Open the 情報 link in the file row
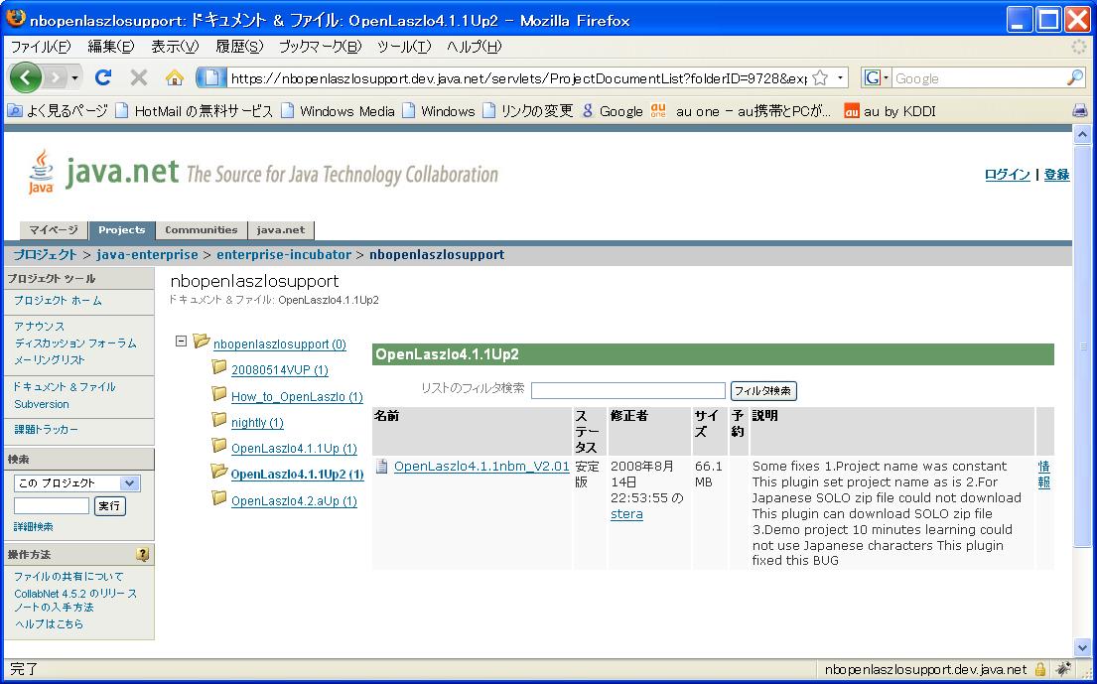This screenshot has height=684, width=1097. (x=1043, y=475)
